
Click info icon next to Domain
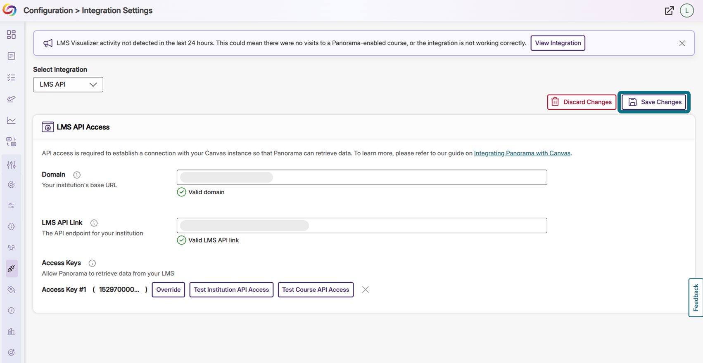pyautogui.click(x=77, y=175)
